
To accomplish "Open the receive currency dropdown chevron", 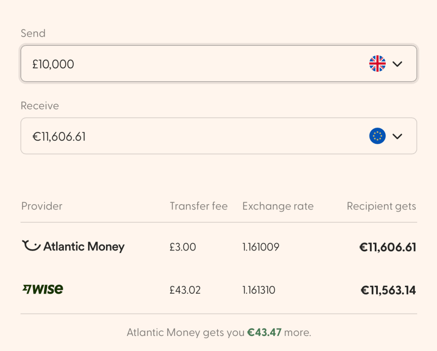I will pos(398,136).
